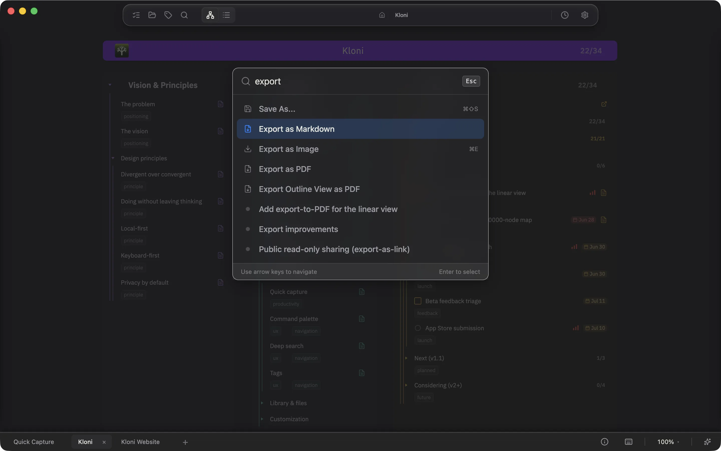Open note icon for Keyboard-first
The width and height of the screenshot is (721, 451).
point(221,255)
